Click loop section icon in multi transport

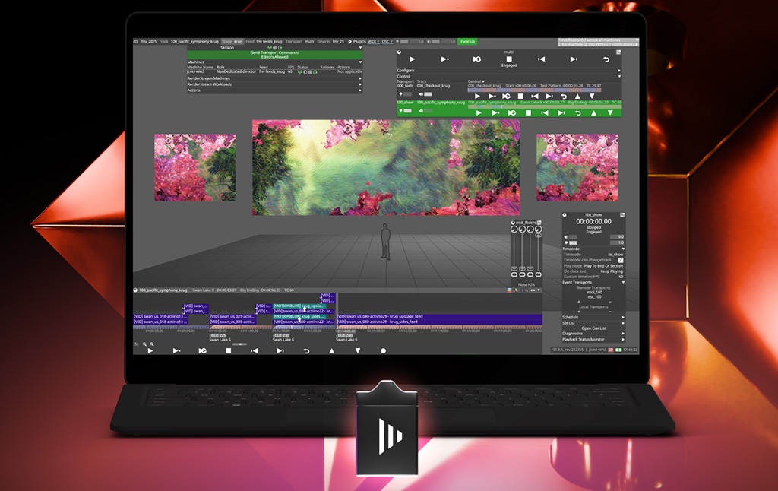477,59
